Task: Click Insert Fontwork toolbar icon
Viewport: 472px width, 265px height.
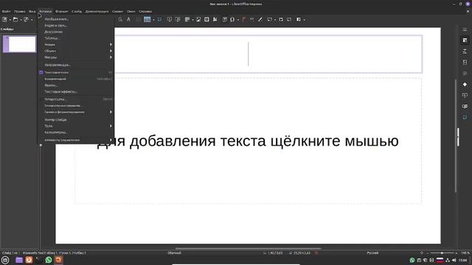Action: [244, 20]
